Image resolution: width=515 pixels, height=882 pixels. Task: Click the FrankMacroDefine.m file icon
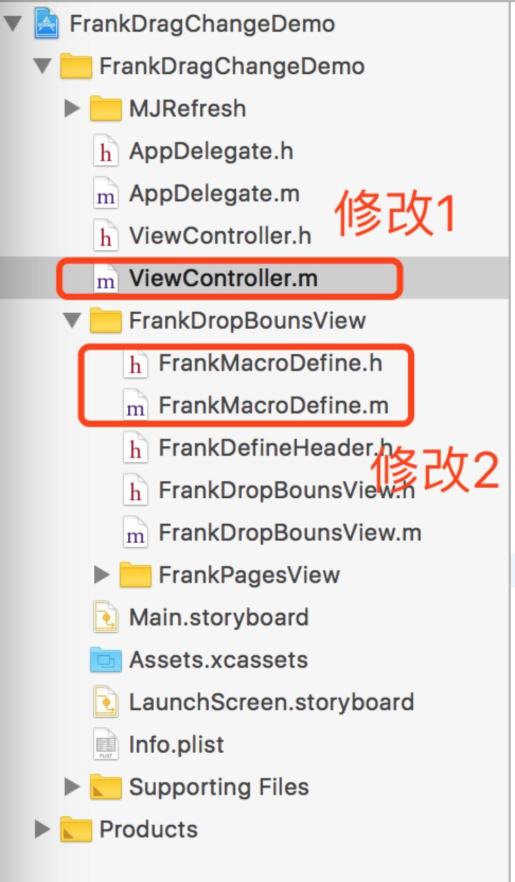click(135, 405)
